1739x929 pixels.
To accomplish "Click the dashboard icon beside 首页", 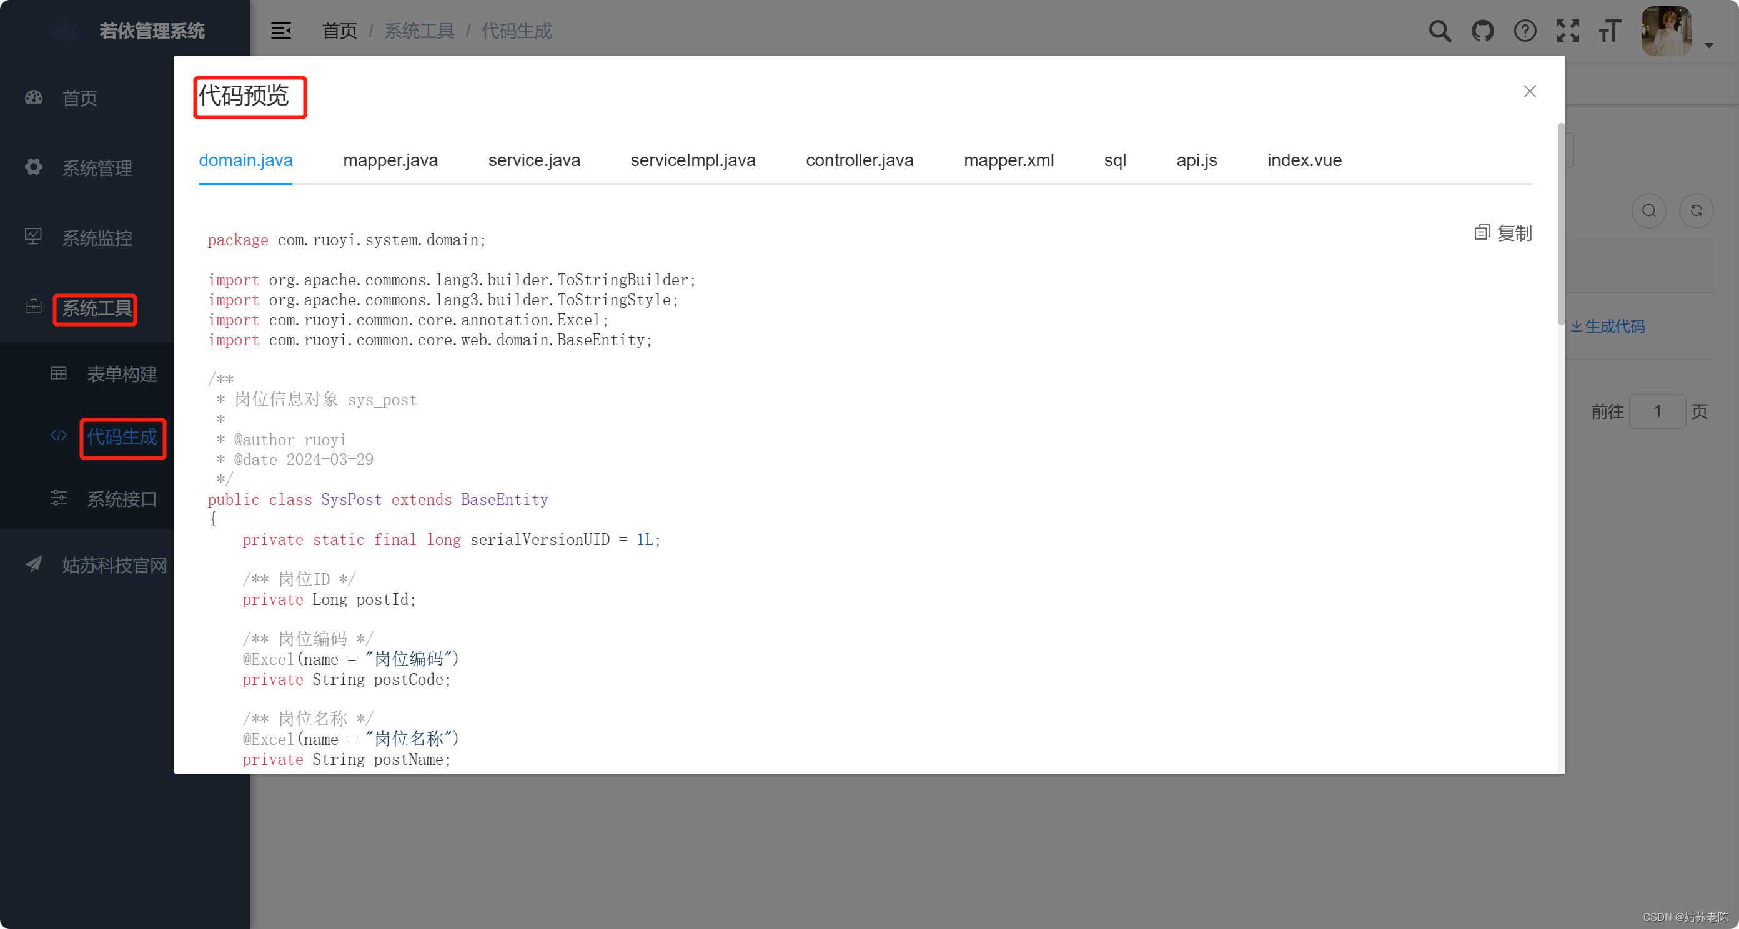I will [x=34, y=97].
